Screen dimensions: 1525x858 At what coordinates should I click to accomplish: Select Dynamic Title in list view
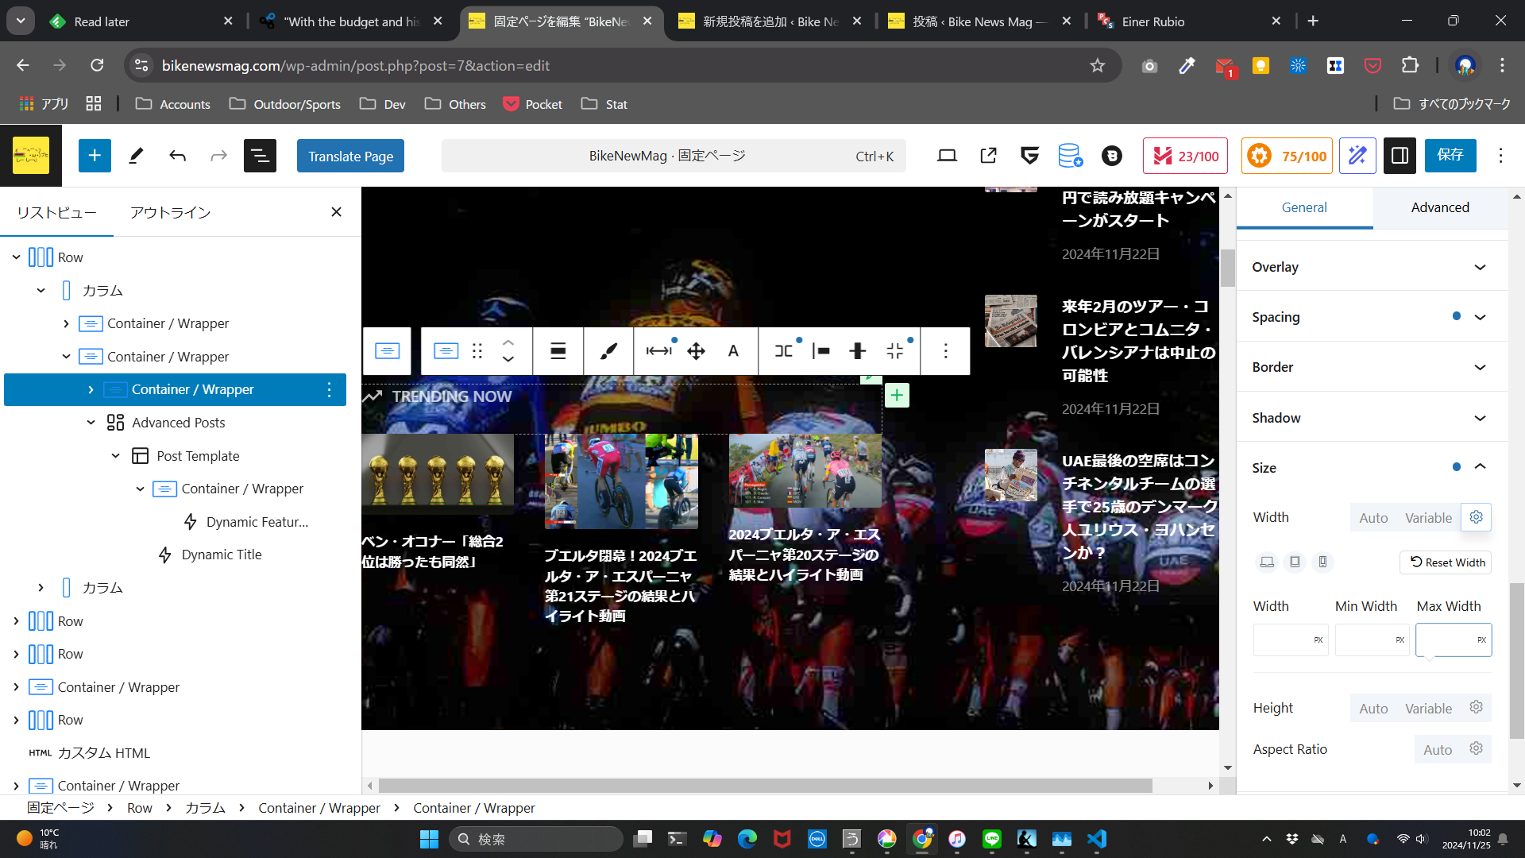pyautogui.click(x=221, y=555)
